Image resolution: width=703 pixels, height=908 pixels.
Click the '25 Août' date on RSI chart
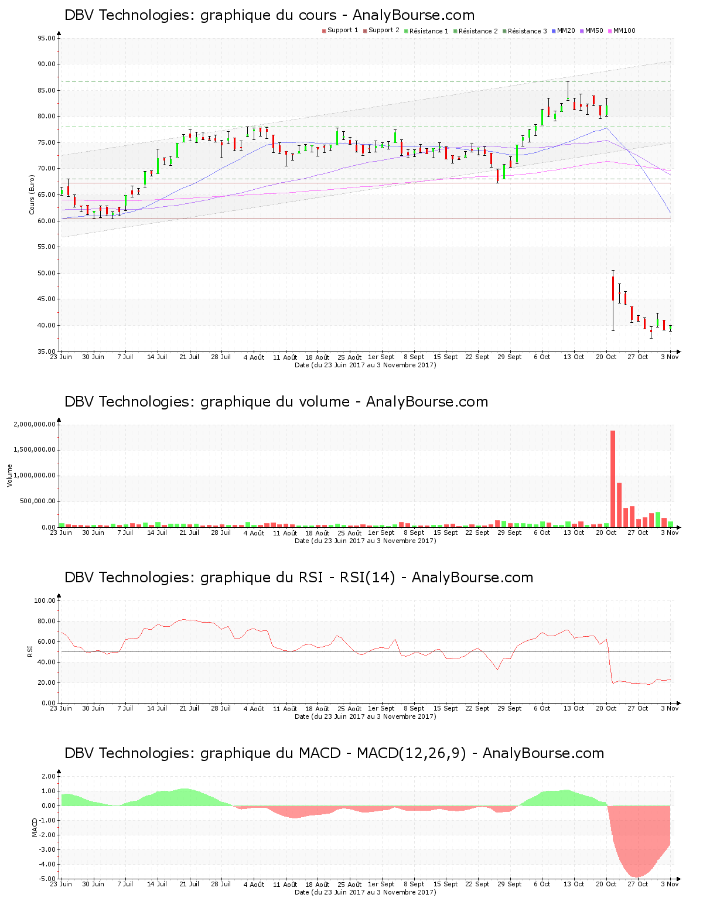[350, 708]
